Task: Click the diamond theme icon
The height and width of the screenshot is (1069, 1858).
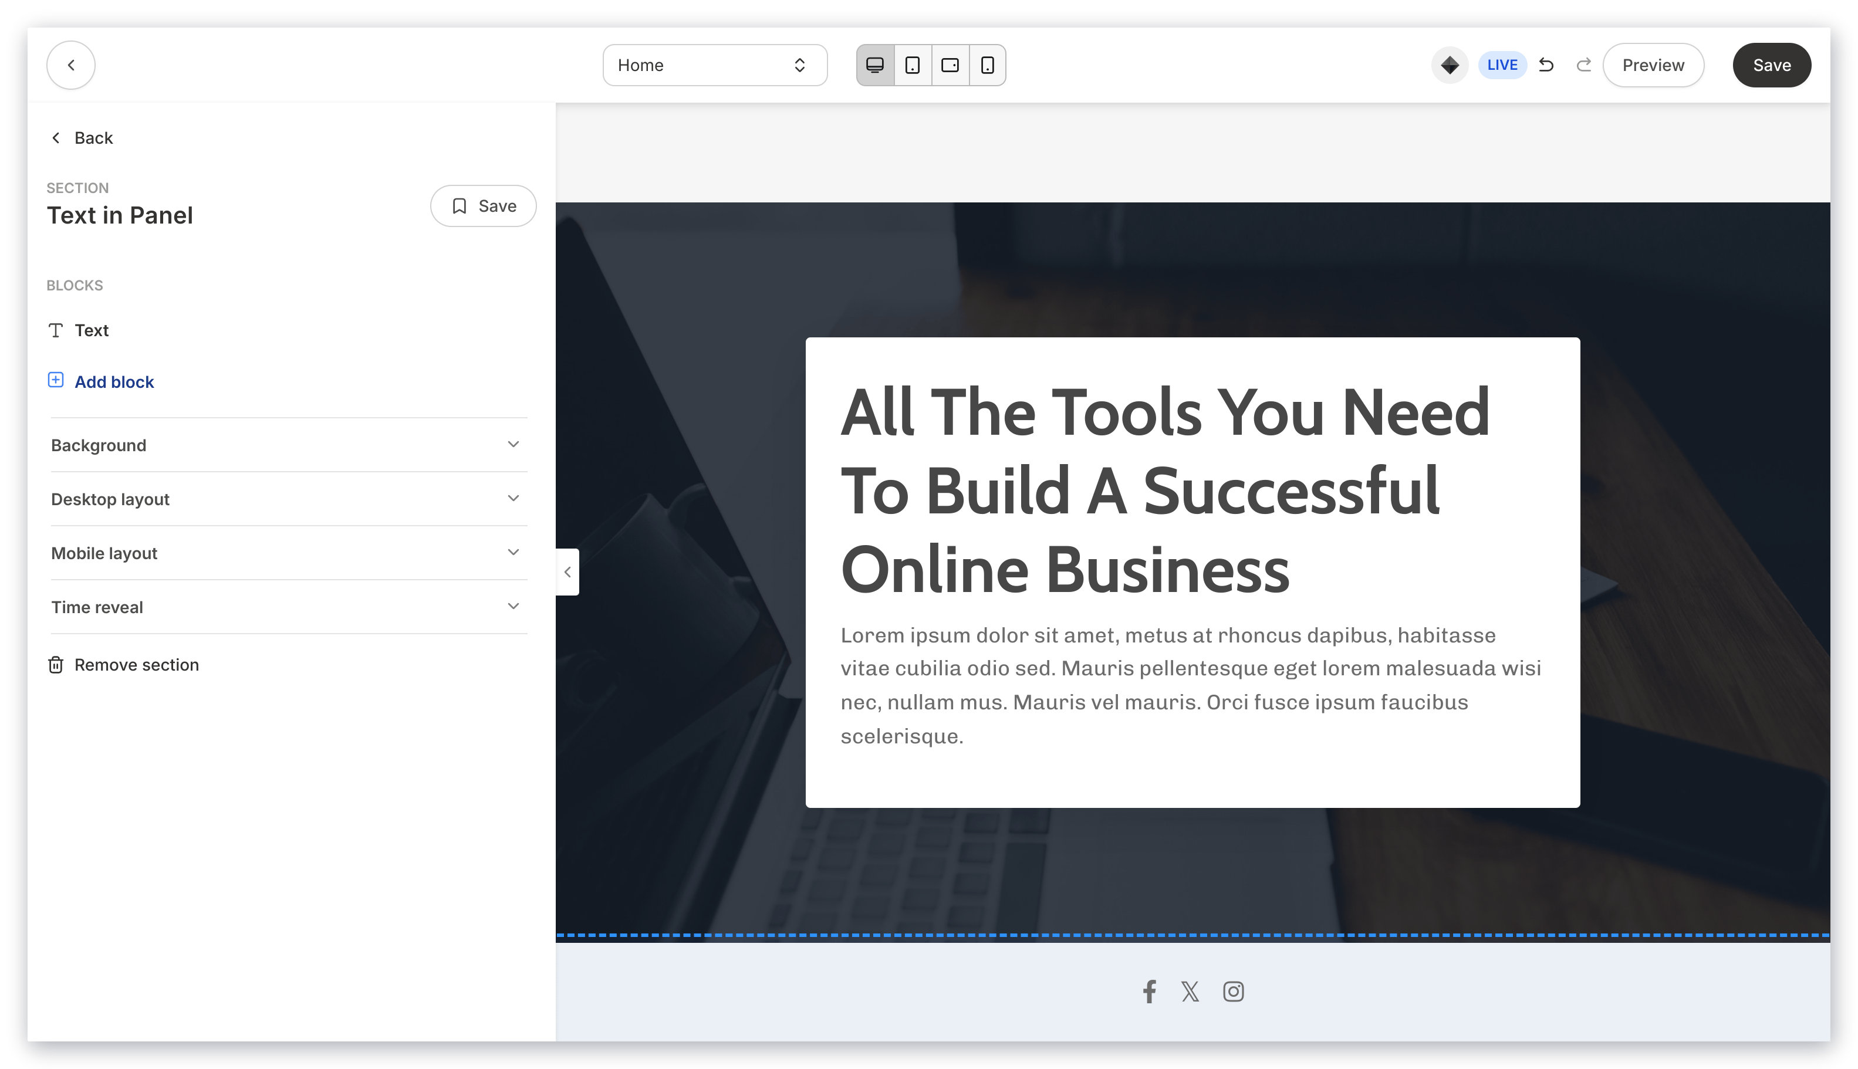Action: coord(1449,65)
